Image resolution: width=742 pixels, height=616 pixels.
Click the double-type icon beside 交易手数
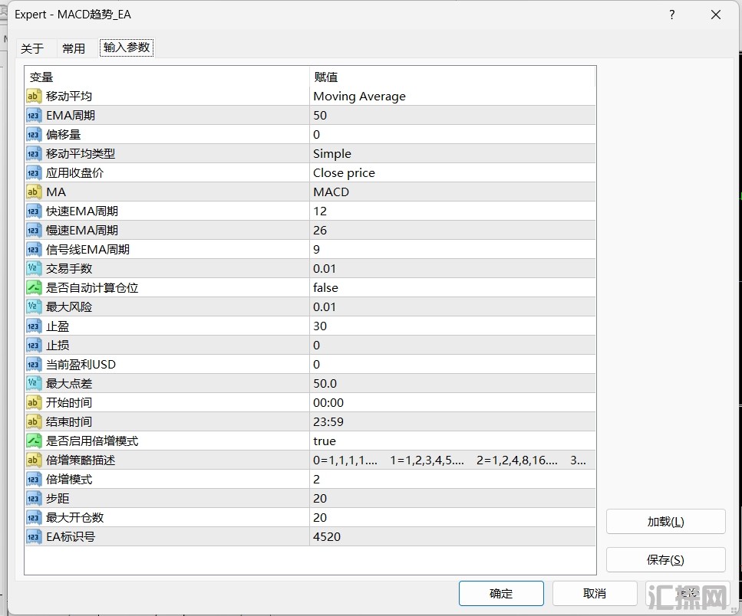34,269
